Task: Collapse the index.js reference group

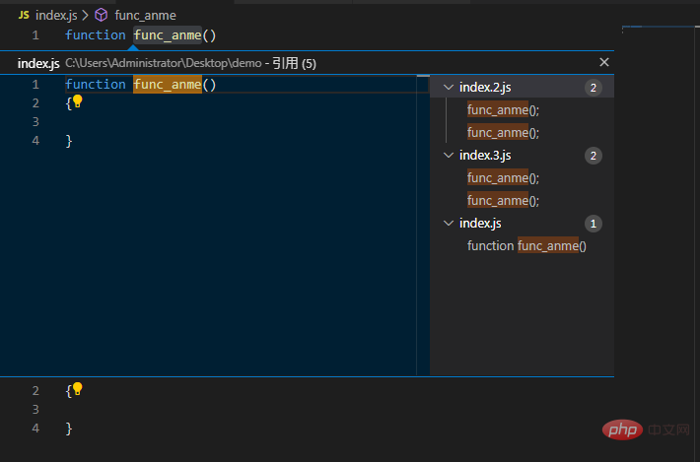Action: pos(449,223)
